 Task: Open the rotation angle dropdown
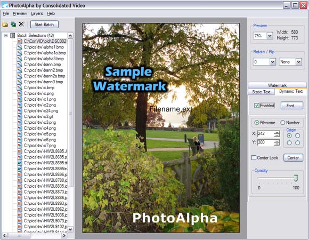(x=273, y=62)
